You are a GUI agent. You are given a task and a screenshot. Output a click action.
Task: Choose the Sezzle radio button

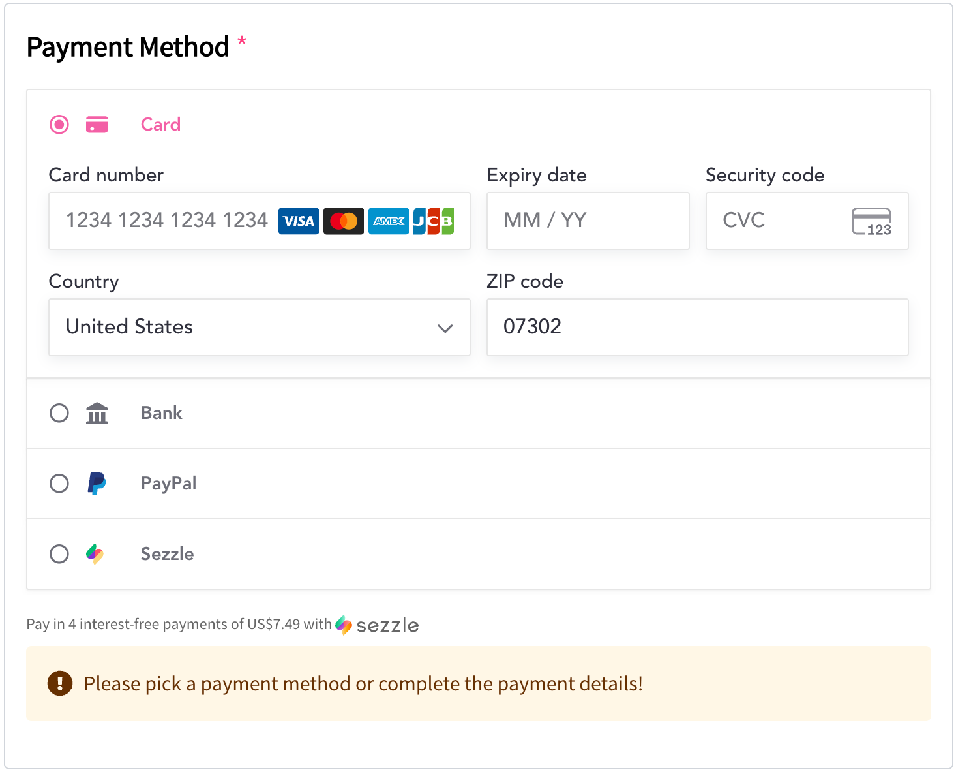pyautogui.click(x=59, y=554)
